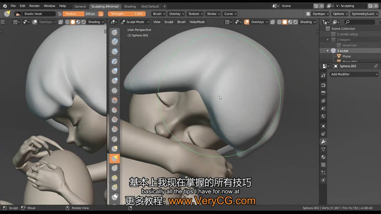Collapse the 3 sculpt collection
The width and height of the screenshot is (381, 214).
tap(328, 51)
